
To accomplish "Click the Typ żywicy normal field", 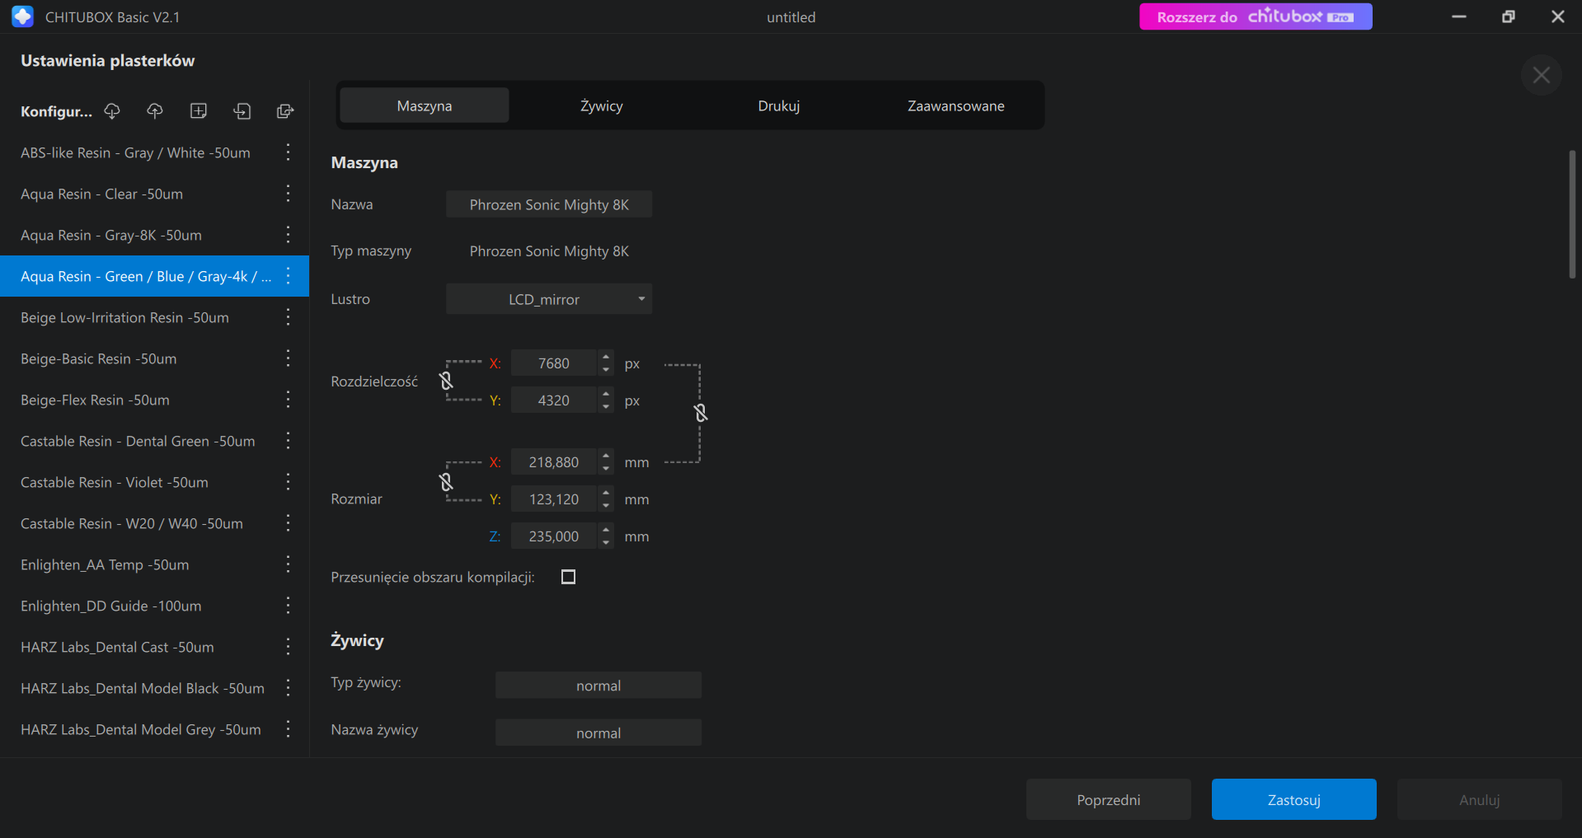I will (x=599, y=686).
